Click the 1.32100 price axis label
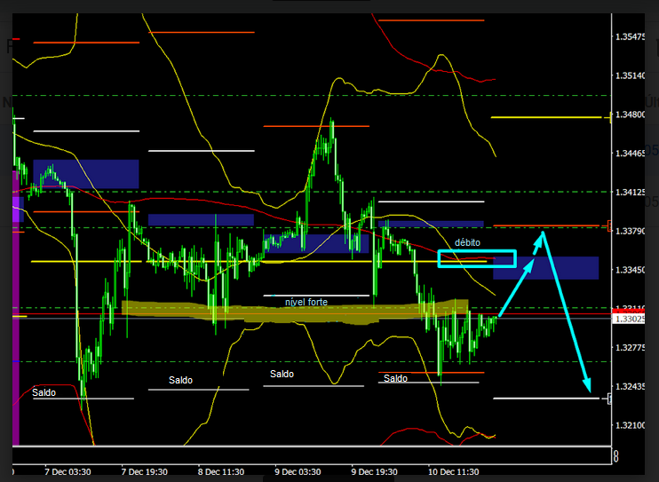Image resolution: width=659 pixels, height=482 pixels. point(631,425)
